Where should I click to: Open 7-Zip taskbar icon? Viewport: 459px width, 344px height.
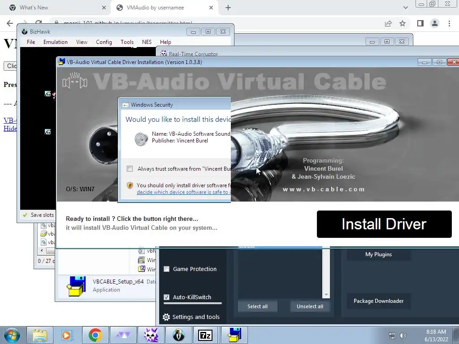[x=205, y=335]
